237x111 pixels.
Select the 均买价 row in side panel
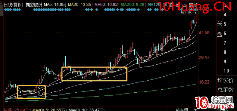pyautogui.click(x=227, y=81)
